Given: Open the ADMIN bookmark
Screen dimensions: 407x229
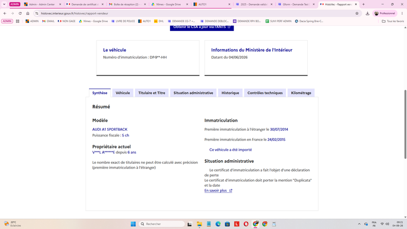Looking at the screenshot, I should (32, 21).
